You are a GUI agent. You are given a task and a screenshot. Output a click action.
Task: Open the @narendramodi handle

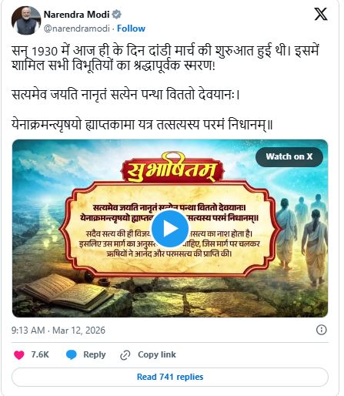tap(77, 29)
